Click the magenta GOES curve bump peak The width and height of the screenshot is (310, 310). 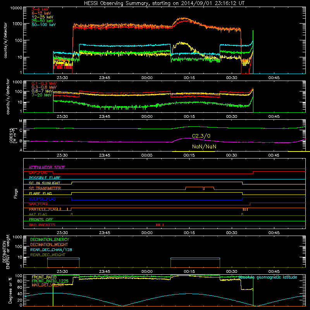(x=187, y=138)
